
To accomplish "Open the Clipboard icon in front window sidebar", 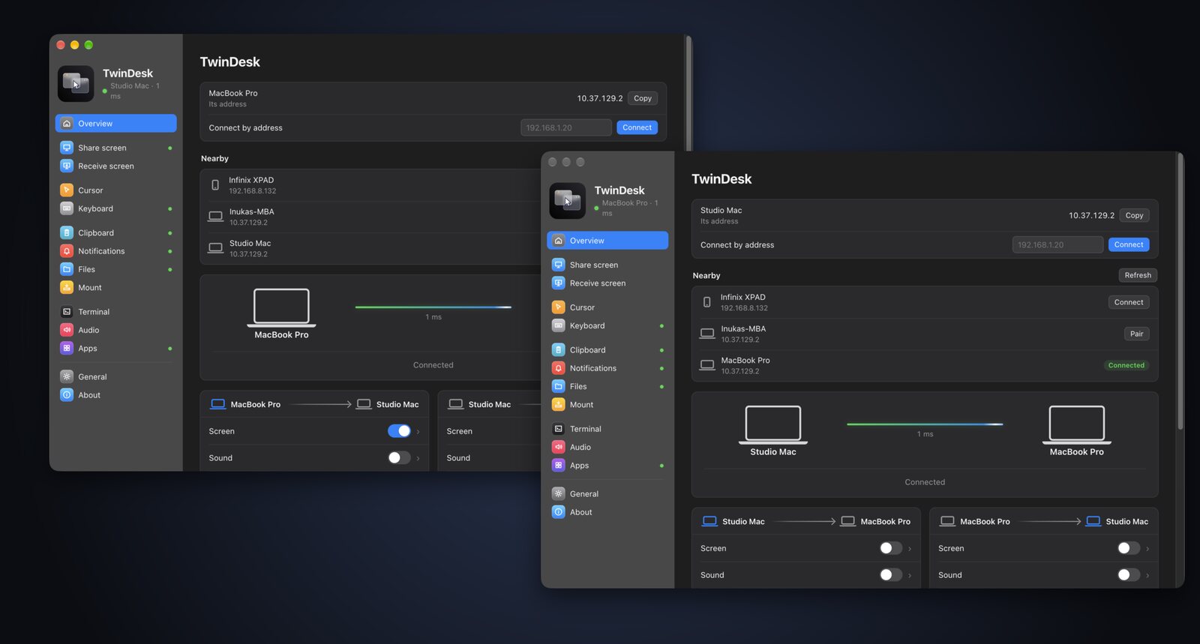I will click(558, 350).
